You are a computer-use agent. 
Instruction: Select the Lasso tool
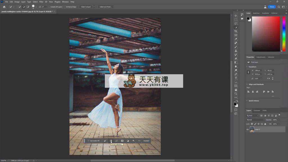236,24
